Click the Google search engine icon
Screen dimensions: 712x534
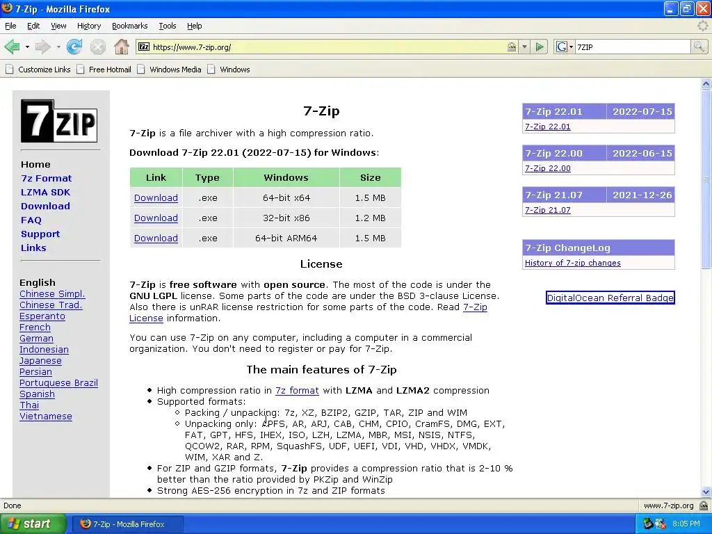tap(562, 47)
